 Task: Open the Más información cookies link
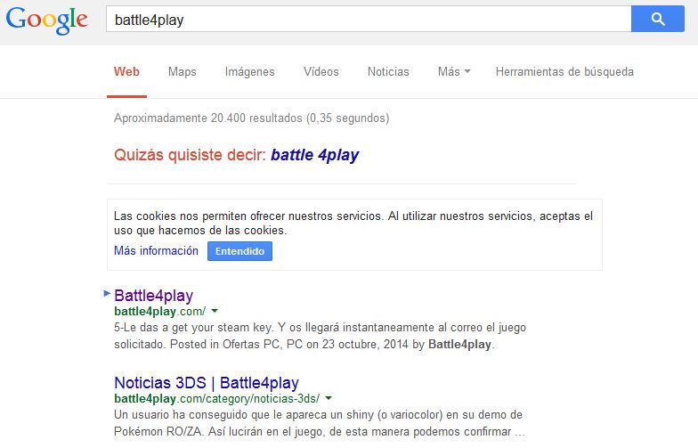(x=156, y=251)
